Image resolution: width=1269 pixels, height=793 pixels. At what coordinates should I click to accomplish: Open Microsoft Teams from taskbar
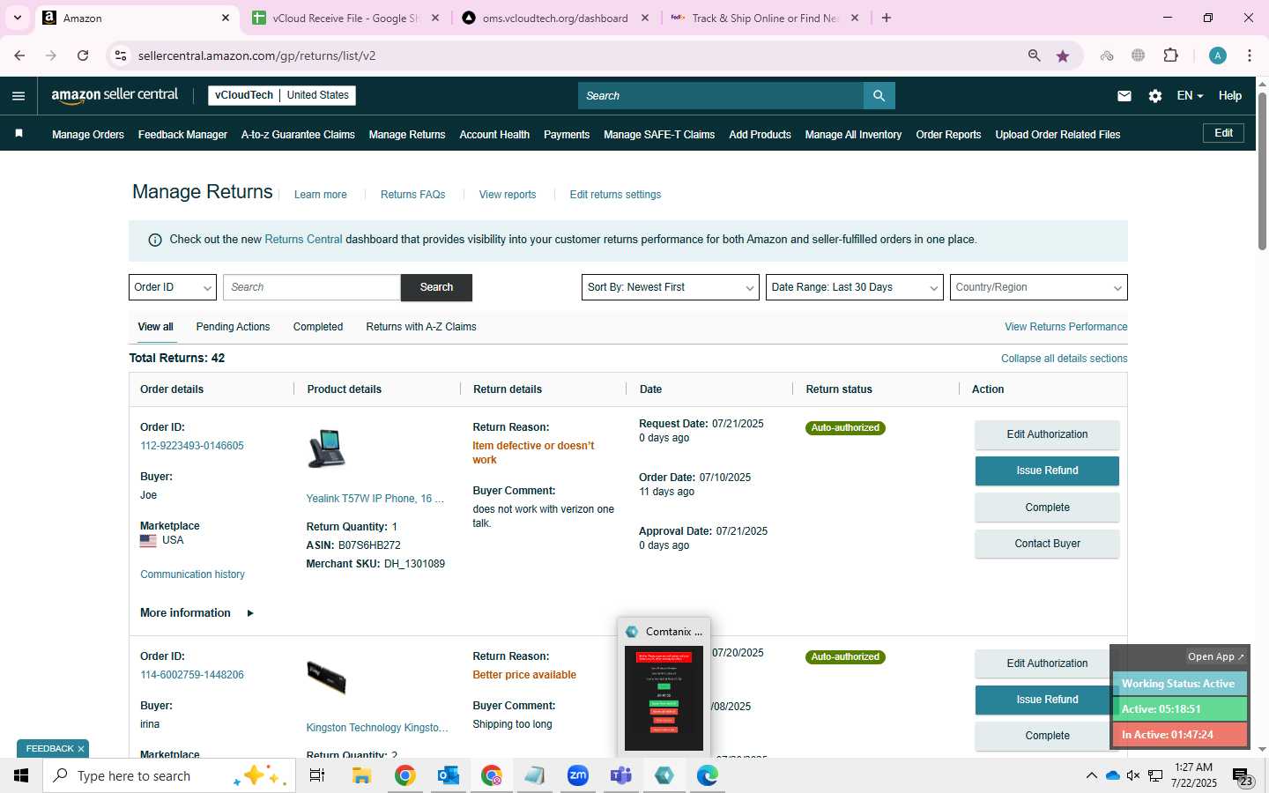pos(621,775)
